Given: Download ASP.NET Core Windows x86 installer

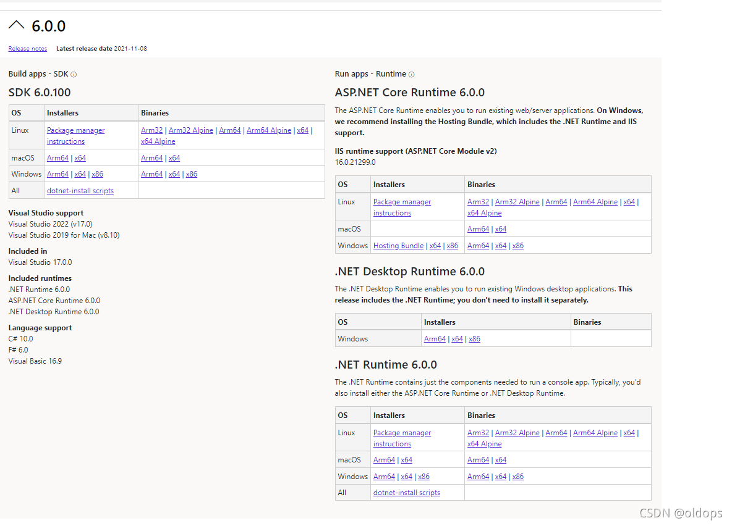Looking at the screenshot, I should pos(453,246).
